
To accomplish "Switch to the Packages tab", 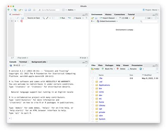I will (109, 65).
